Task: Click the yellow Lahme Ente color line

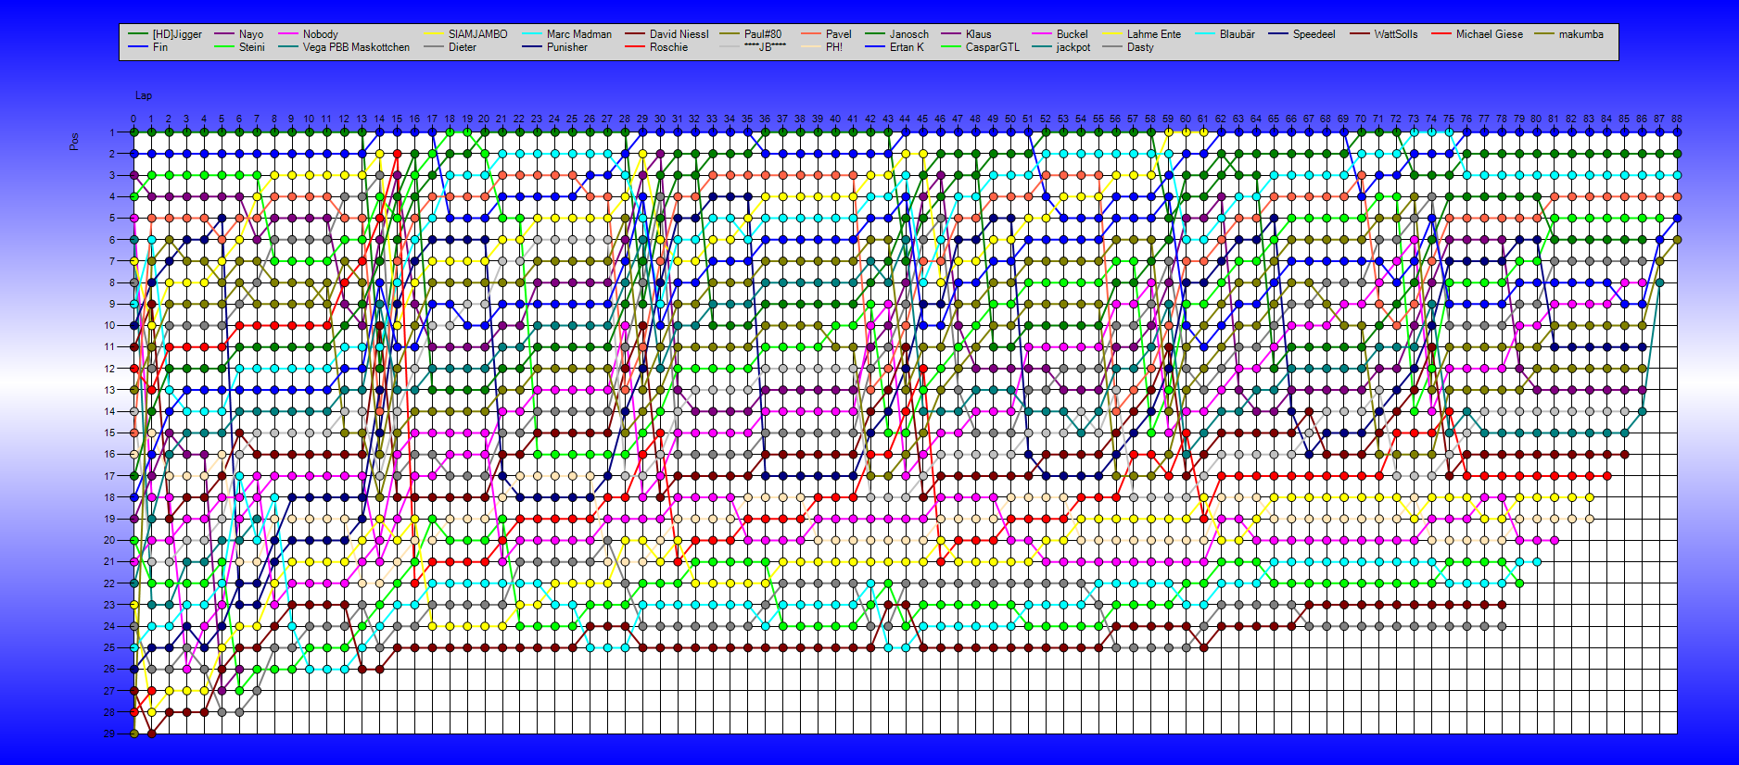Action: pos(1111,34)
